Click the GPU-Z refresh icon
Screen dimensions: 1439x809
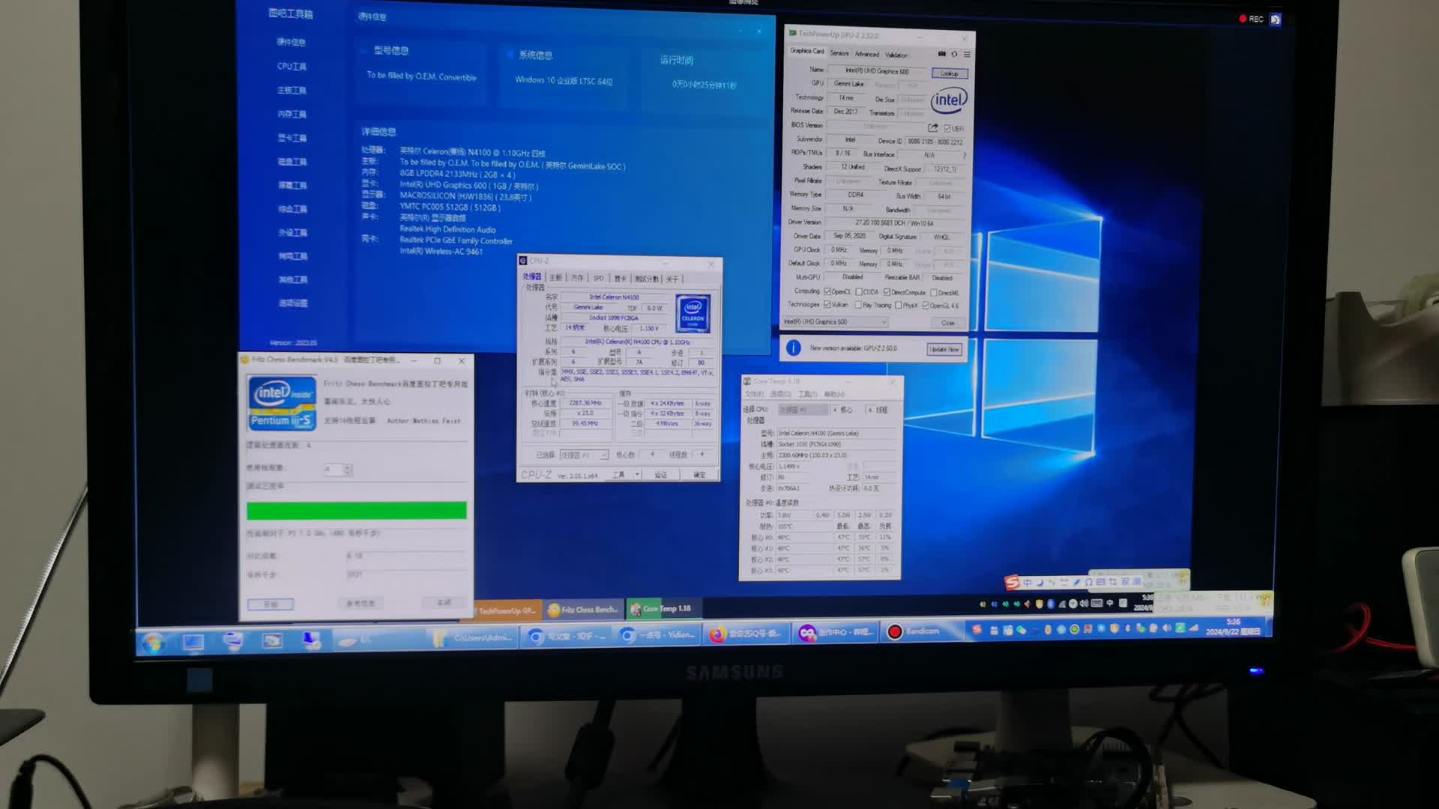tap(954, 54)
